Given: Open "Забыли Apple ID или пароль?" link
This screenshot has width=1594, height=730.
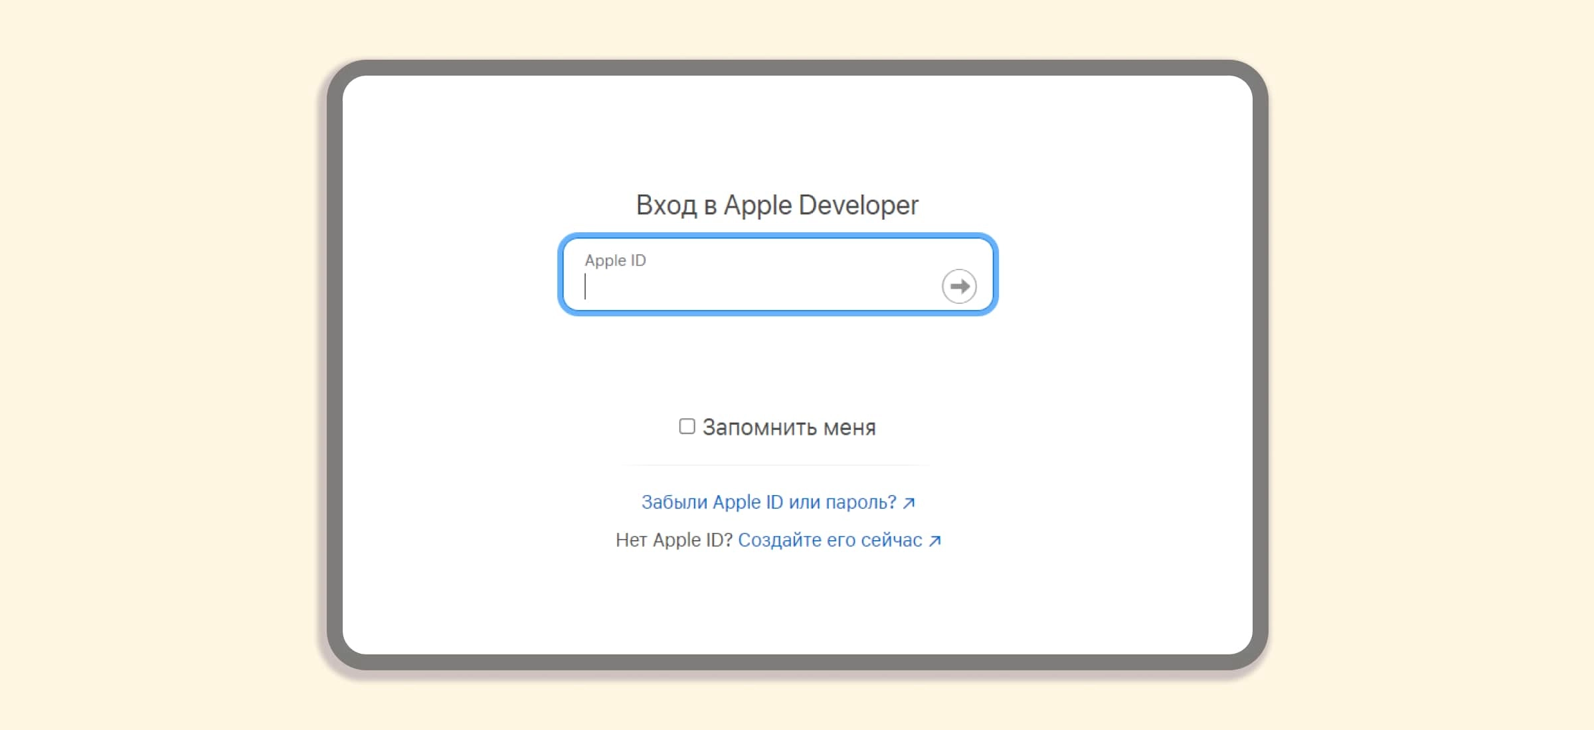Looking at the screenshot, I should (778, 502).
